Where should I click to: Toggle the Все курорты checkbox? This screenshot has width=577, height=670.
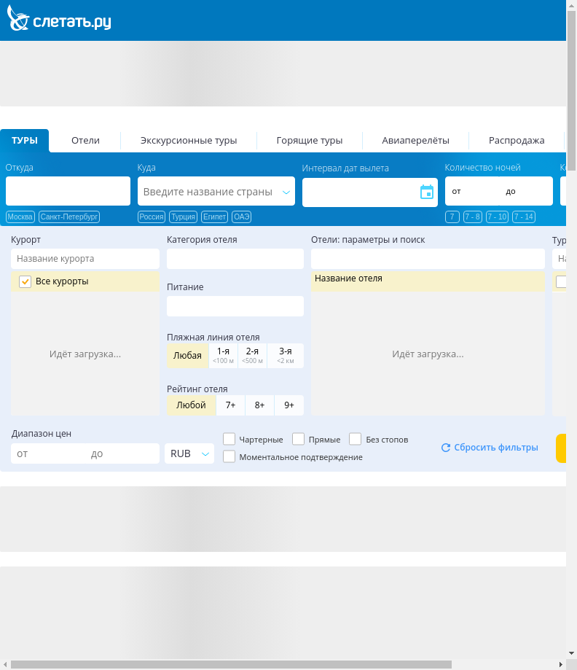click(25, 281)
